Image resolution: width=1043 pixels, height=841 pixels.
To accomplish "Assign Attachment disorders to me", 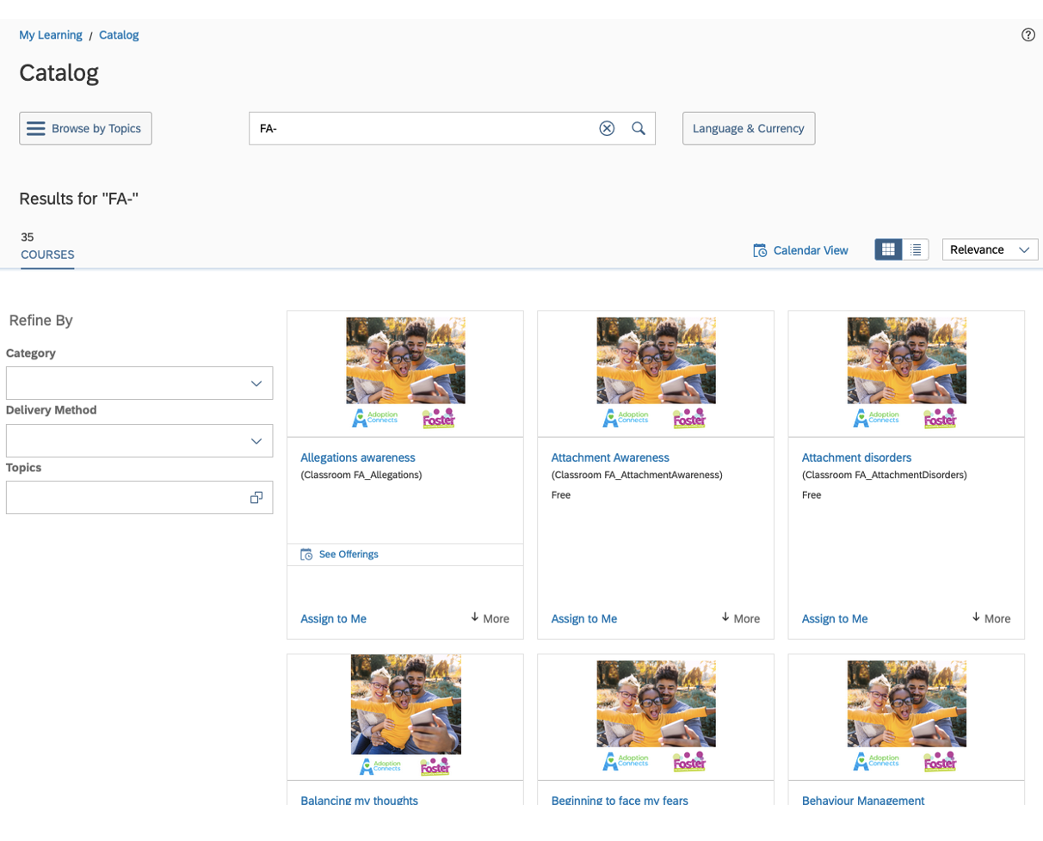I will (x=835, y=618).
